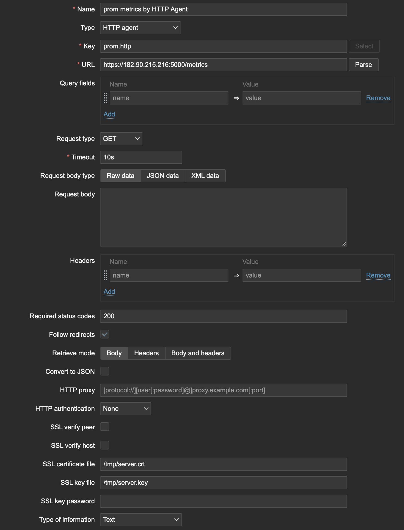
Task: Enable Convert to JSON checkbox
Action: pos(105,371)
